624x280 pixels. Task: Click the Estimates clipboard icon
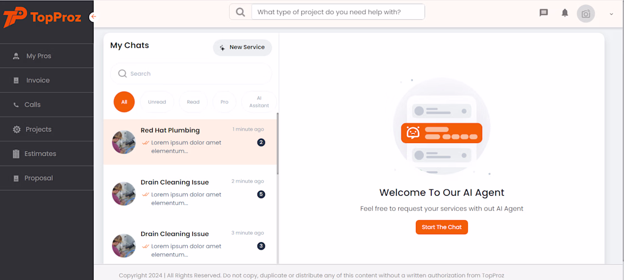point(16,154)
